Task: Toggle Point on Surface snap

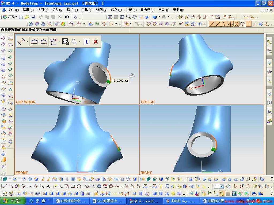Action: click(261, 24)
